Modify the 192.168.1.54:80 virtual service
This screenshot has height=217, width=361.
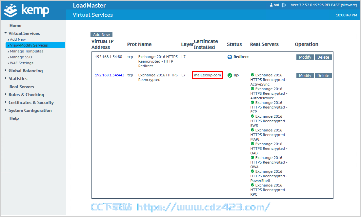pyautogui.click(x=305, y=57)
